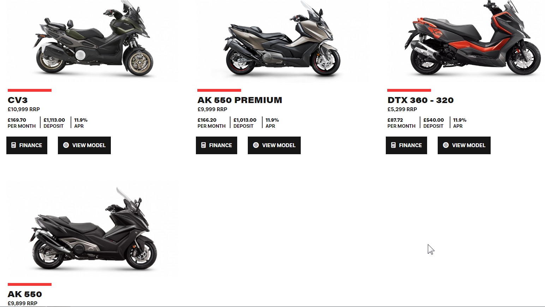Select the DTX 360 - 320 title
The height and width of the screenshot is (307, 545).
pyautogui.click(x=420, y=100)
